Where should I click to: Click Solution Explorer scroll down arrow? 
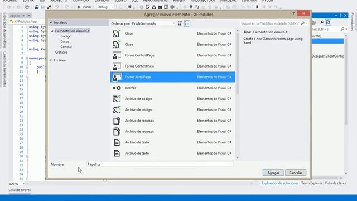[x=346, y=174]
